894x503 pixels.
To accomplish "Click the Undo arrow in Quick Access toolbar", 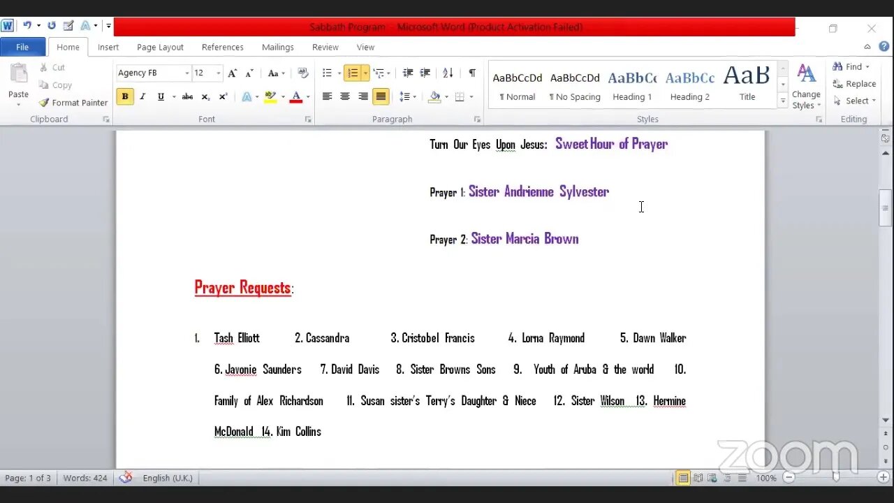I will pos(27,26).
